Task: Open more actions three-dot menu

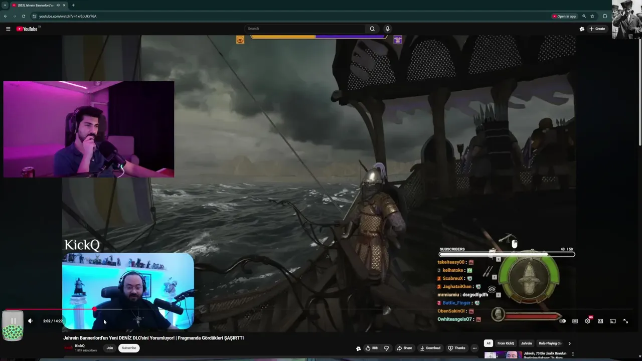Action: coord(474,348)
